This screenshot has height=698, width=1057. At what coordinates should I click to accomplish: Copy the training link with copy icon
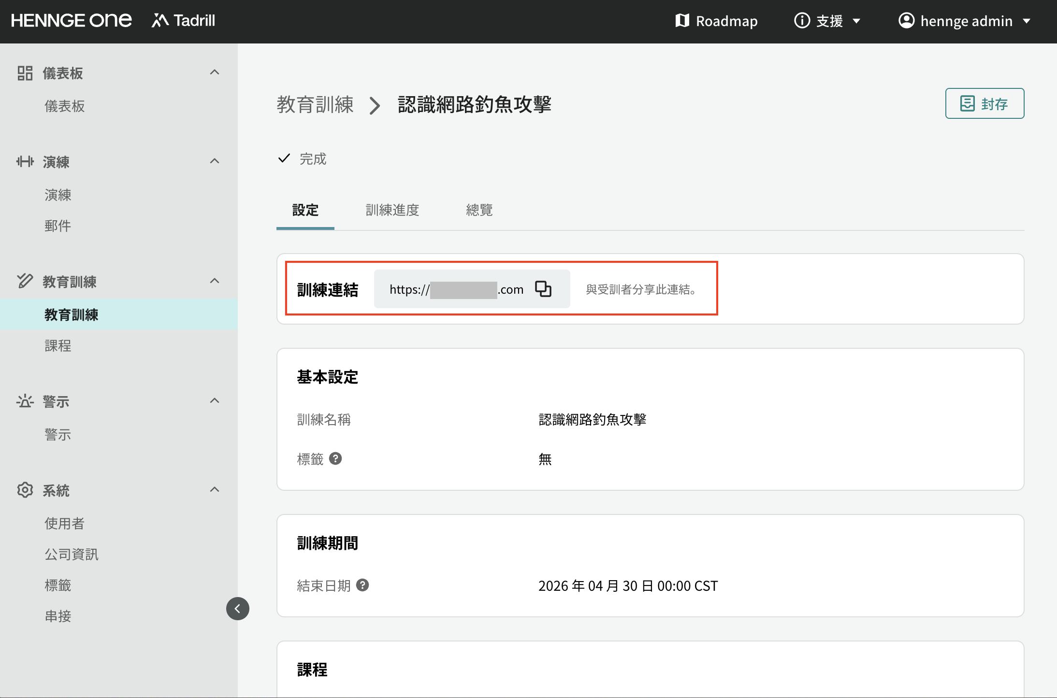click(x=543, y=289)
